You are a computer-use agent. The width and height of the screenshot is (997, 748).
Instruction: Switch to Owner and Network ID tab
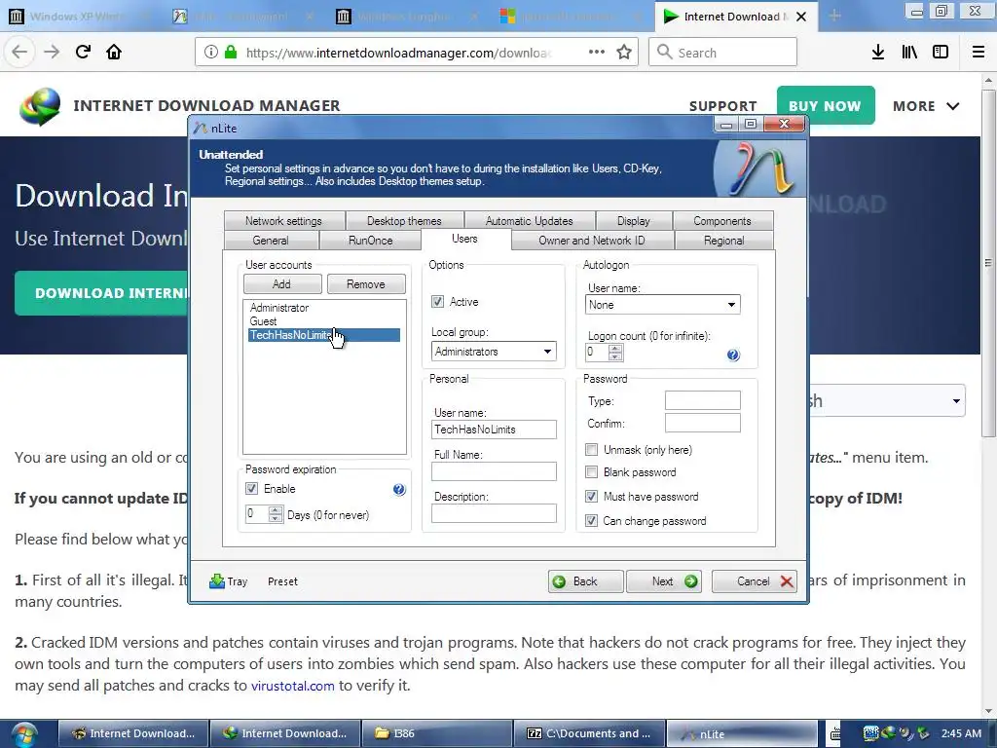click(591, 241)
